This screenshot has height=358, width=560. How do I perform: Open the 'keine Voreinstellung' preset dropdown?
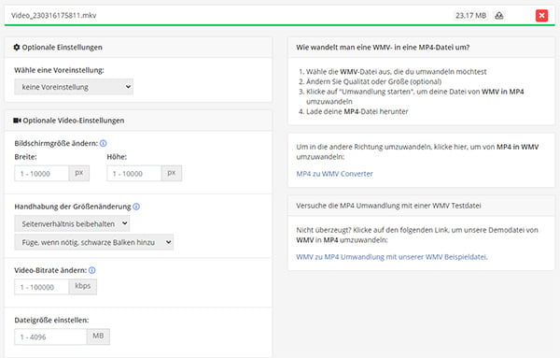coord(74,87)
